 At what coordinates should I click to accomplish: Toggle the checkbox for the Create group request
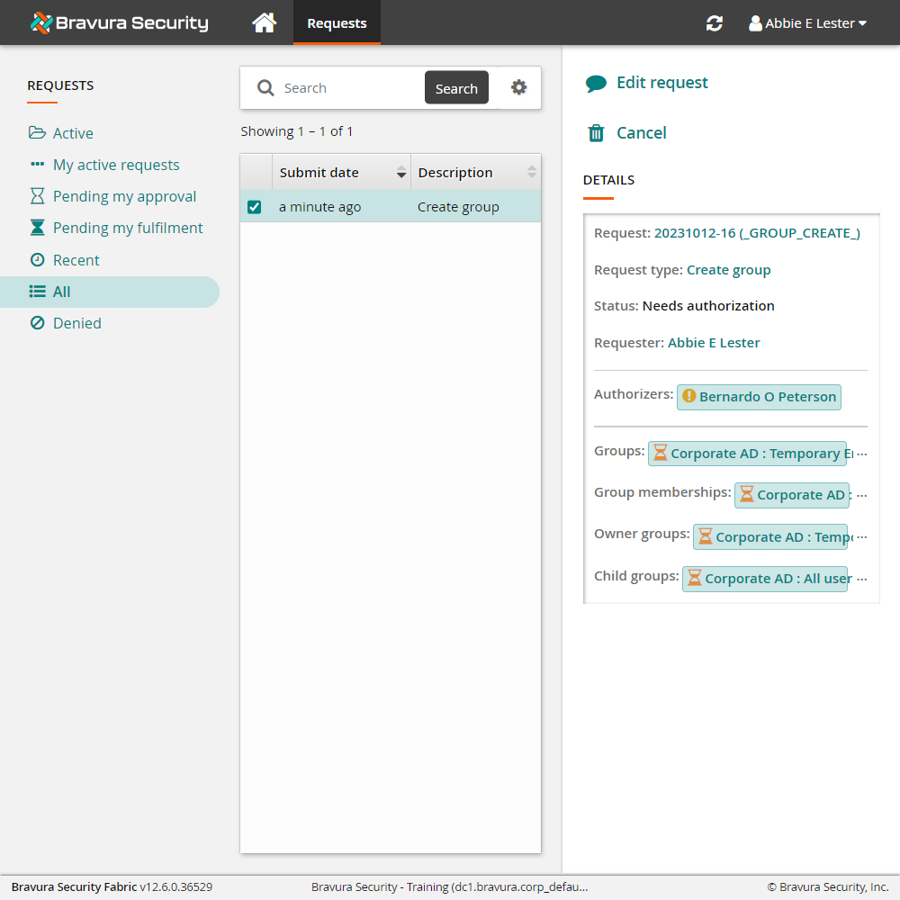(x=254, y=206)
